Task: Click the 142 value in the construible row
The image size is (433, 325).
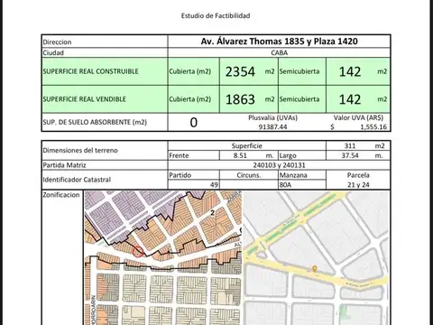Action: tap(350, 71)
